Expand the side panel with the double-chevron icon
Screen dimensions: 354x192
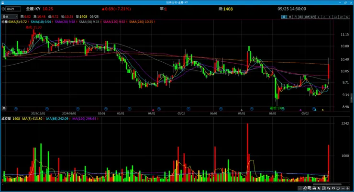4,108
